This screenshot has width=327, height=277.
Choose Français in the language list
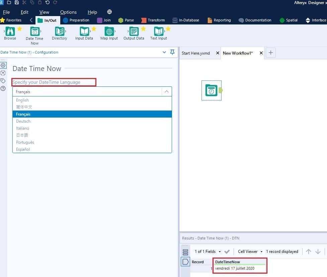tap(92, 114)
